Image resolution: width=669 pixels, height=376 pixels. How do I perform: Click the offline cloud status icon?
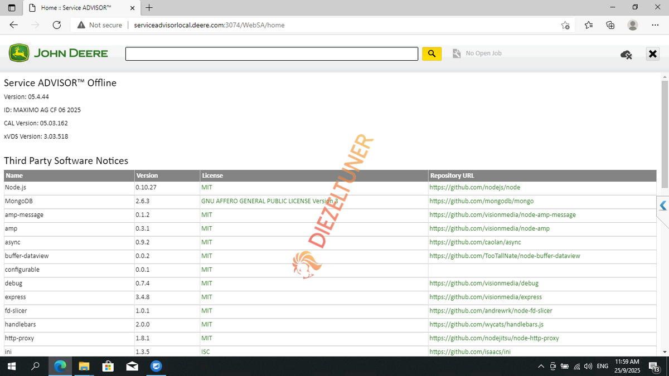tap(626, 54)
